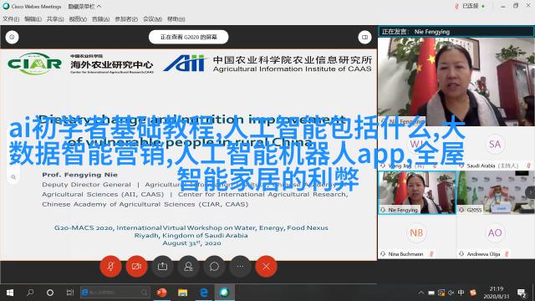Click the battery icon in system tray
Screen dimensions: 535x301
point(431,293)
